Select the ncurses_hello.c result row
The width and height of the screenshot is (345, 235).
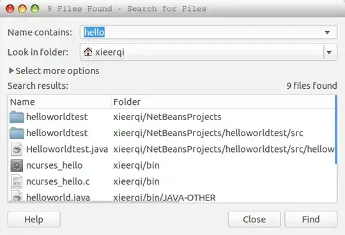172,181
